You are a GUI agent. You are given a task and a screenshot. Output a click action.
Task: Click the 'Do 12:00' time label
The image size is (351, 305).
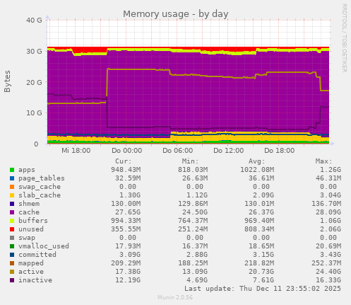(x=229, y=151)
